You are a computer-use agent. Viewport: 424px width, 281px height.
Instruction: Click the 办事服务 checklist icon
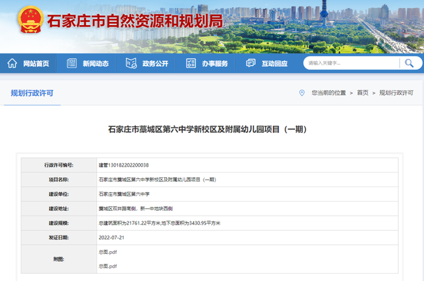coord(191,63)
